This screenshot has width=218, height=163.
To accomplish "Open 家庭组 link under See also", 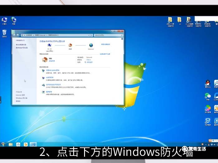I will (x=18, y=101).
